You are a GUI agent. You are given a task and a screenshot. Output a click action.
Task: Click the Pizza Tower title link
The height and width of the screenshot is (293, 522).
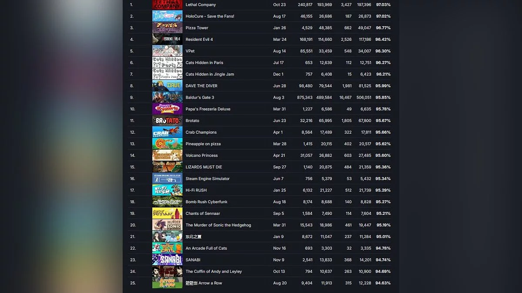(x=197, y=28)
